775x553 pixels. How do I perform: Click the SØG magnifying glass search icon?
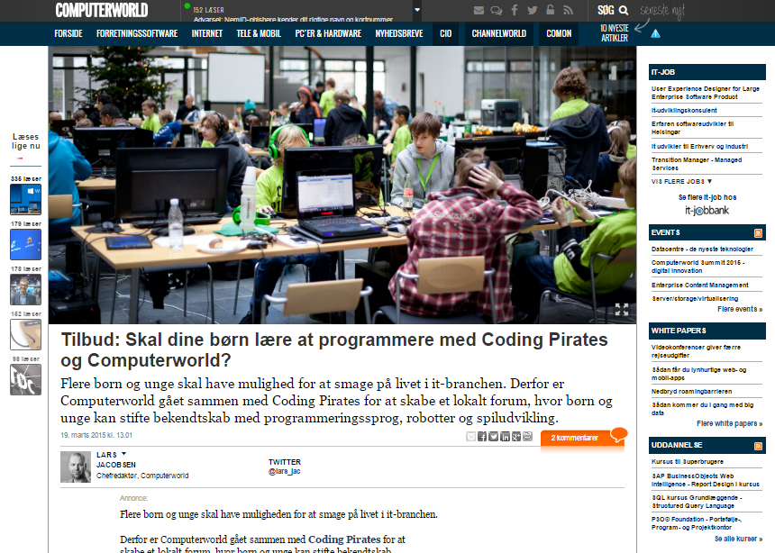click(x=624, y=11)
